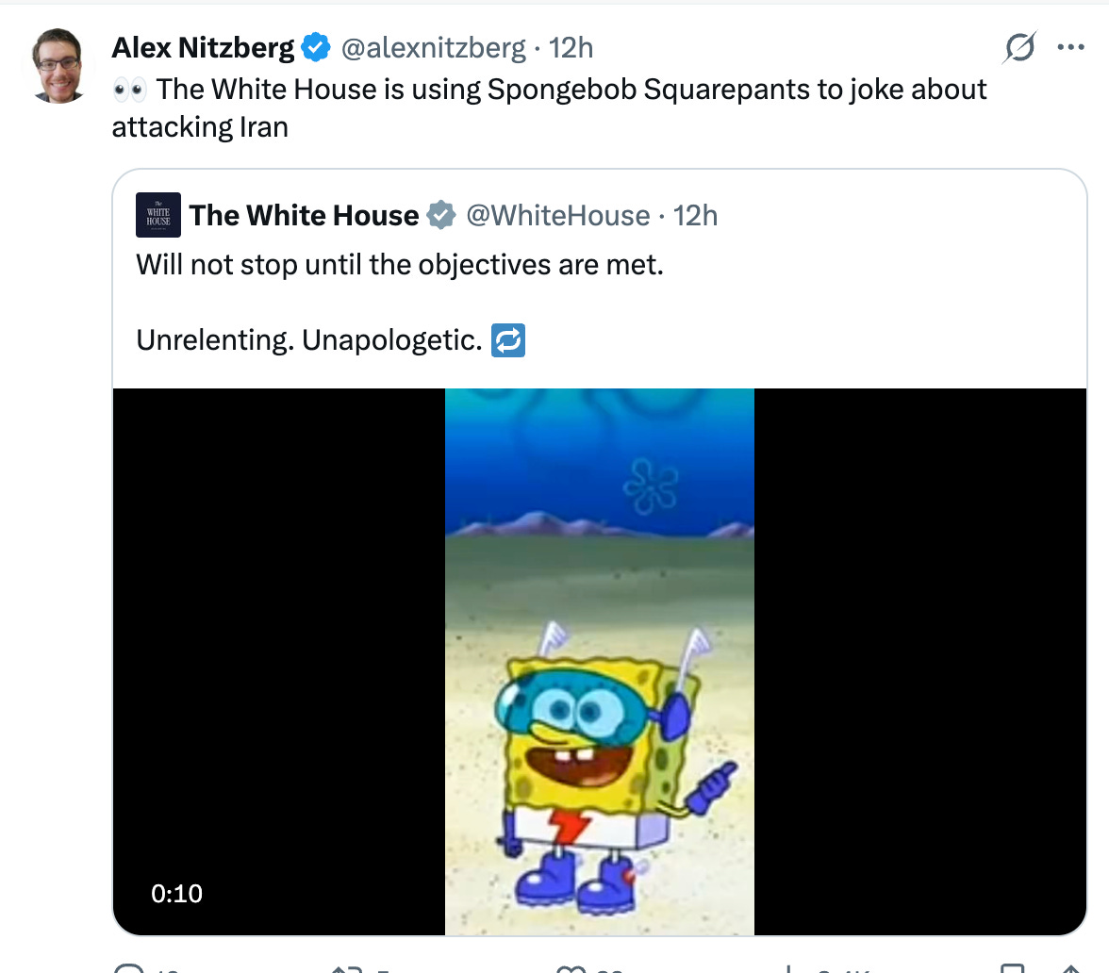The image size is (1109, 973).
Task: Click the Grok explain-post icon
Action: [1019, 47]
